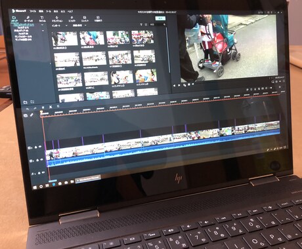302x249 pixels.
Task: Lock the upper video track
Action: (36, 147)
